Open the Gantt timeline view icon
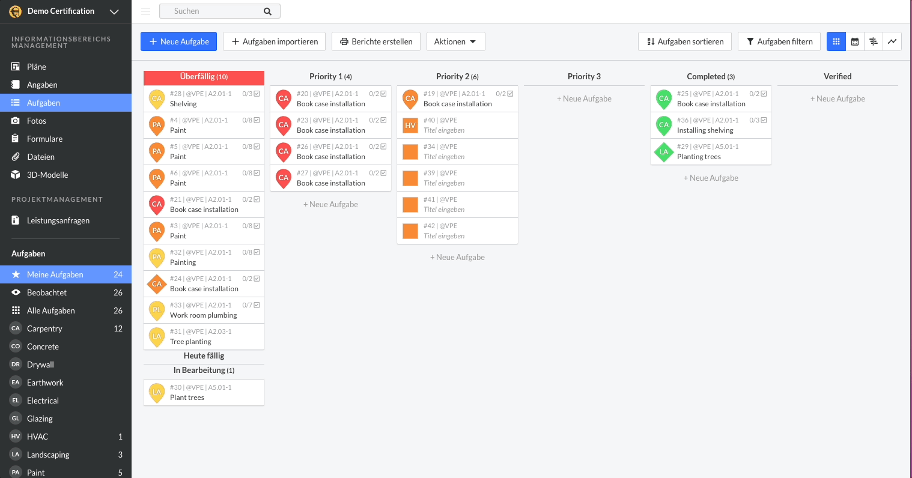912x478 pixels. pyautogui.click(x=874, y=41)
